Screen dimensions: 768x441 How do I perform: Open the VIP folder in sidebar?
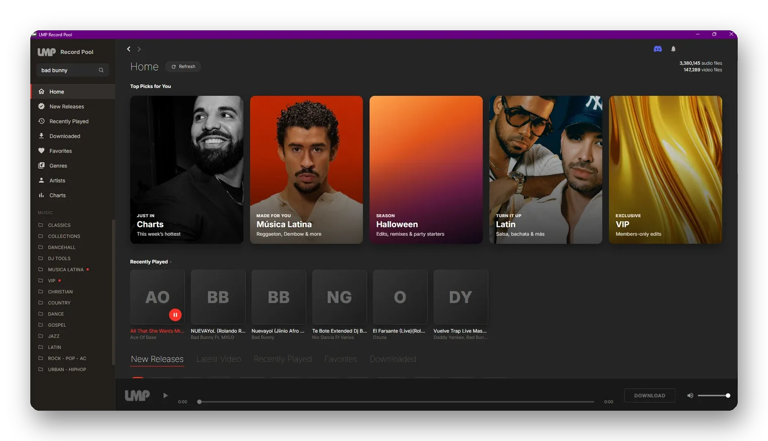[52, 280]
